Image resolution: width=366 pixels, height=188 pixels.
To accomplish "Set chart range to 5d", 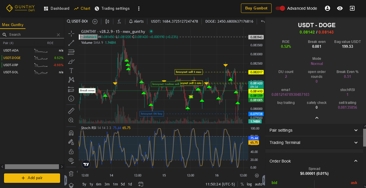I will pyautogui.click(x=123, y=184).
